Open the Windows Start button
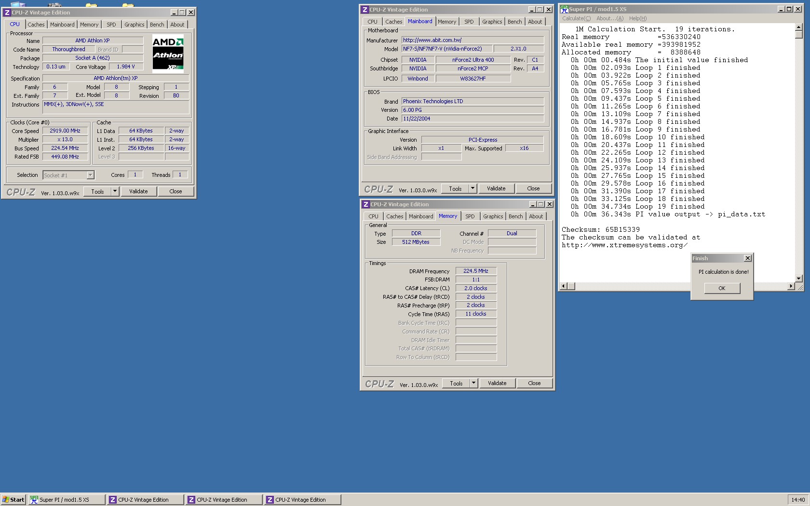Viewport: 810px width, 506px height. 13,500
